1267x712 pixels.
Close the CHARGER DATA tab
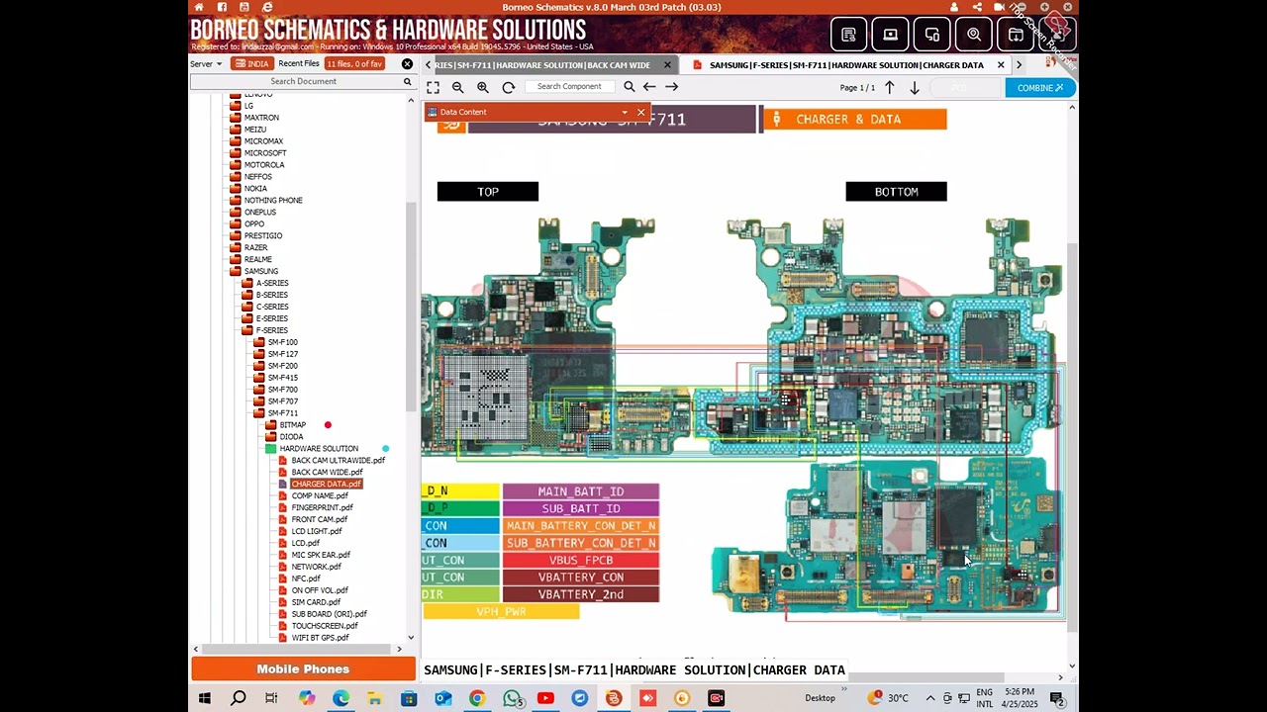click(x=1001, y=65)
